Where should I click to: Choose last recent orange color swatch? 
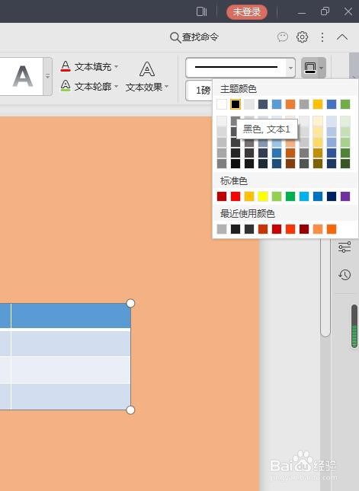click(332, 229)
